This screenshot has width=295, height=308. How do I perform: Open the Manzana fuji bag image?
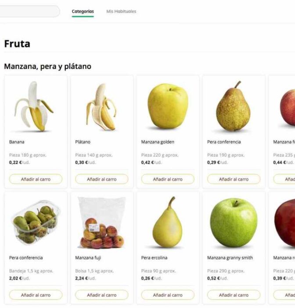tap(101, 223)
